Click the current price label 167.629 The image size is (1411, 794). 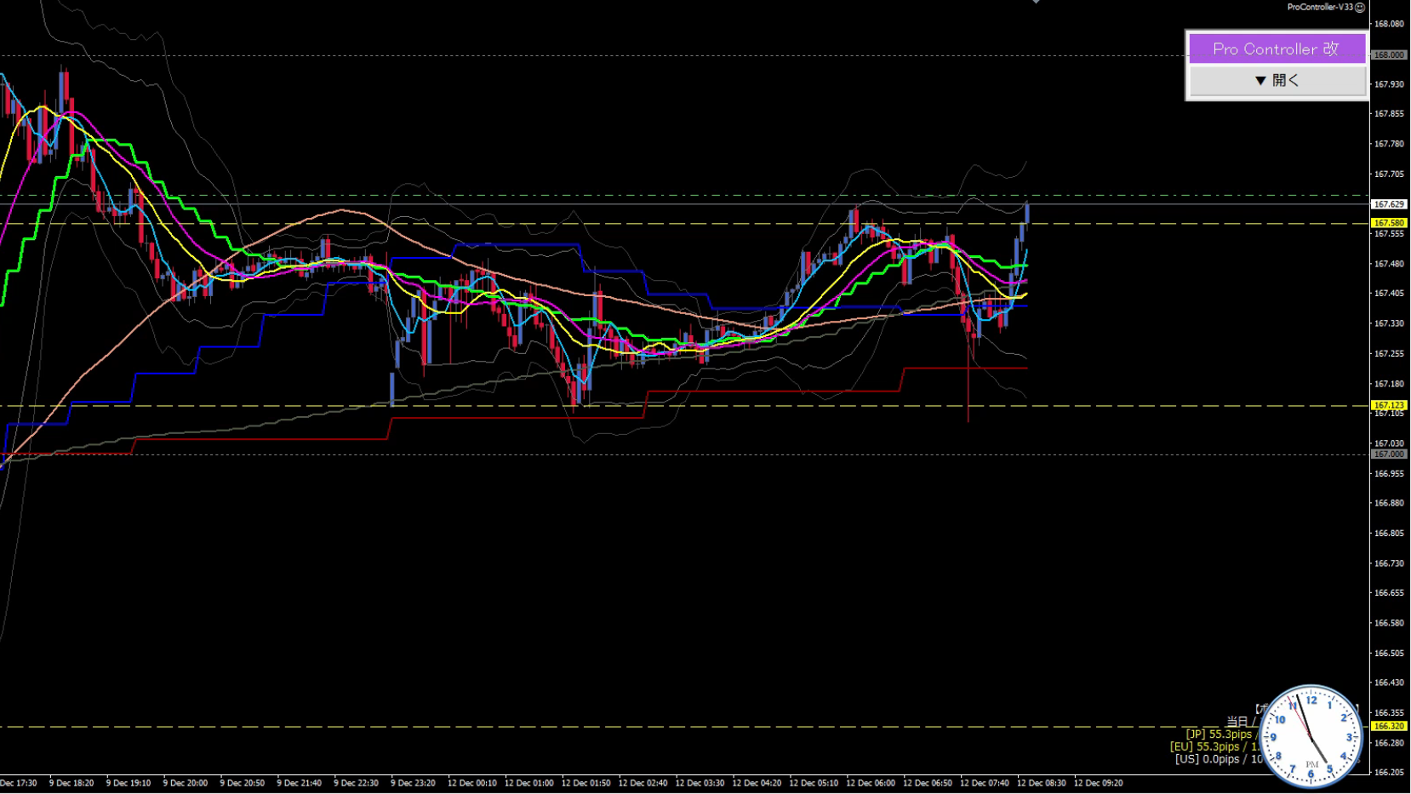(1389, 204)
